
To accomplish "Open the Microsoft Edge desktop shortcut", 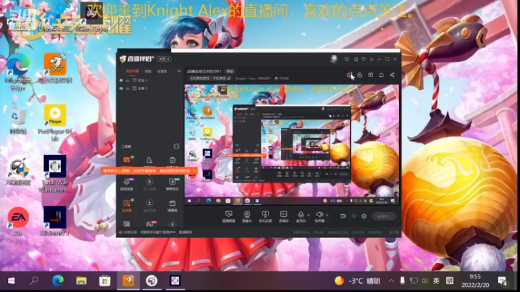I will [18, 72].
